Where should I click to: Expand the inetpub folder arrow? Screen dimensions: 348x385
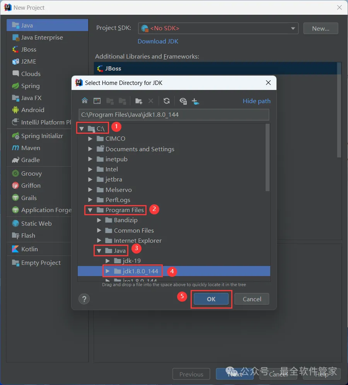coord(90,159)
